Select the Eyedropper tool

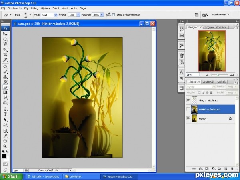pos(5,136)
